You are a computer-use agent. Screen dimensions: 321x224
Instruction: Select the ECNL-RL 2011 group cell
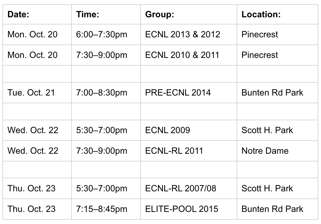point(174,151)
